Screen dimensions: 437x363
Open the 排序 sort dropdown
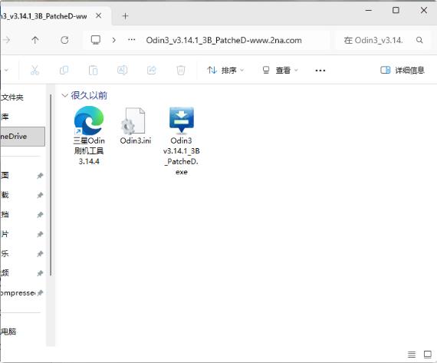pos(225,70)
